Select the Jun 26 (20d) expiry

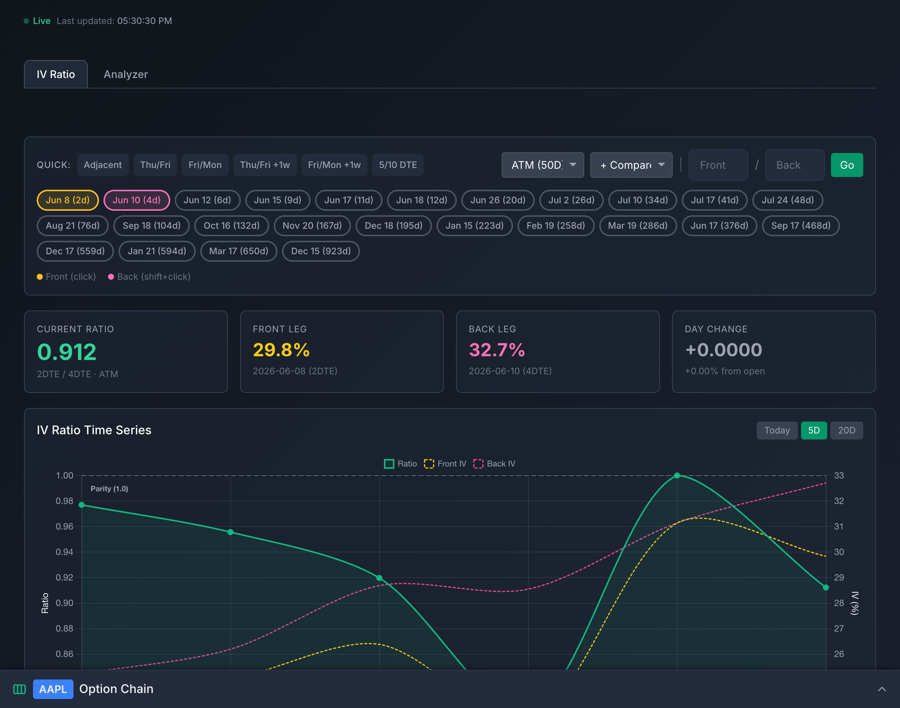click(x=498, y=200)
